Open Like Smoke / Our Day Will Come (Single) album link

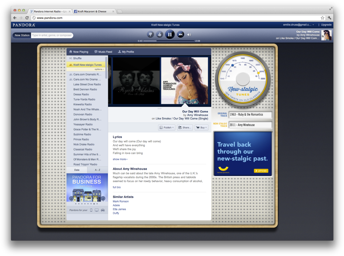tap(182, 119)
